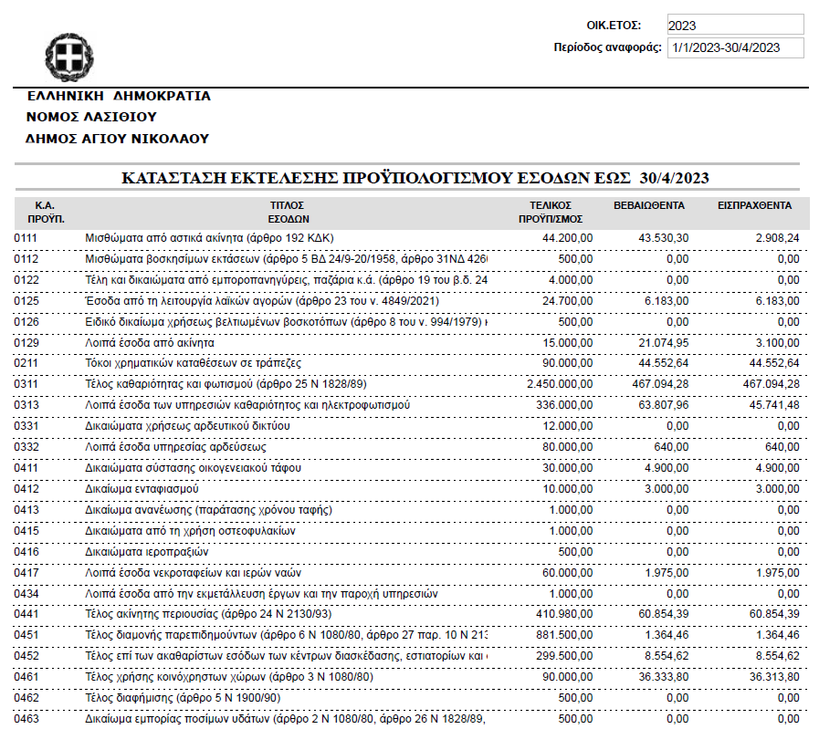The image size is (819, 729).
Task: Click the fiscal year field showing 2023
Action: (x=734, y=26)
